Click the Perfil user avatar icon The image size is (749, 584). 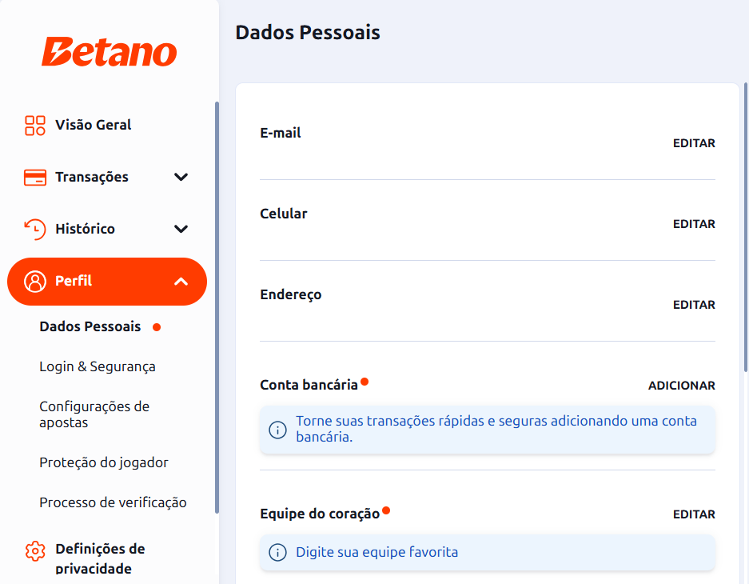click(x=35, y=282)
